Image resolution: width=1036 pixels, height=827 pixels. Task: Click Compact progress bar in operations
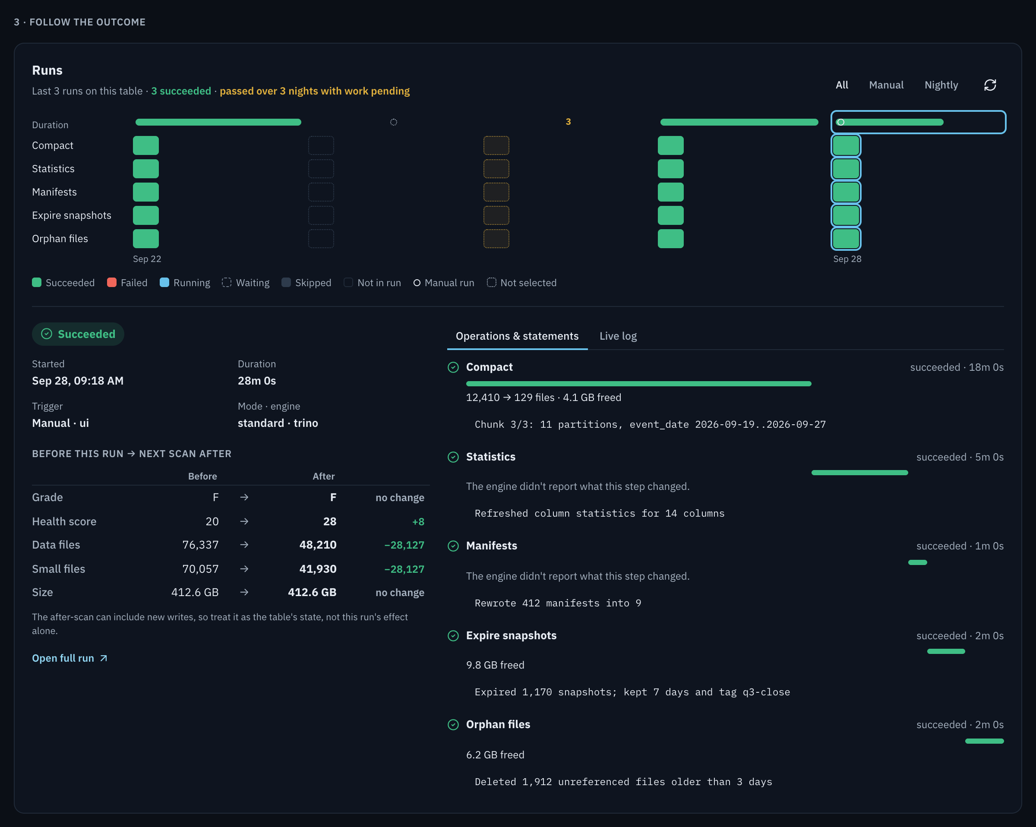[x=638, y=383]
